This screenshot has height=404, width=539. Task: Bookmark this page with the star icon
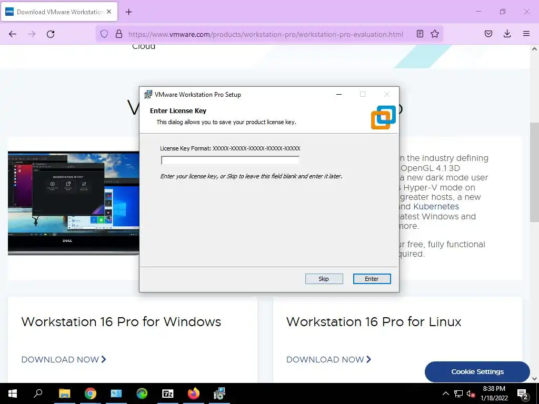point(435,34)
